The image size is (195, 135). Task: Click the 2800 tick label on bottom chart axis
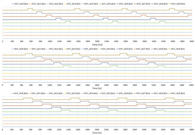click(135, 130)
